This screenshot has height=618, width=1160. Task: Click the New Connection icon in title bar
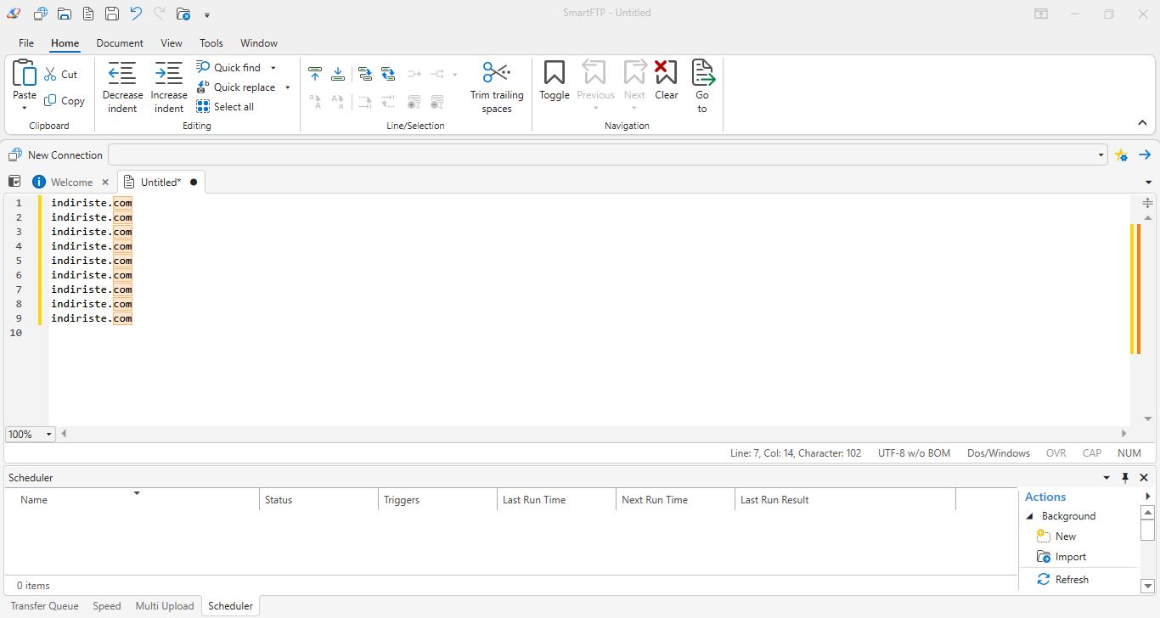[x=40, y=14]
